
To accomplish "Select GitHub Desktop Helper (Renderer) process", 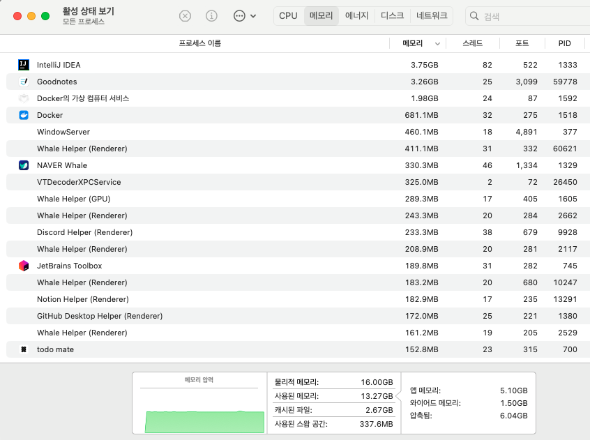I will [x=100, y=316].
